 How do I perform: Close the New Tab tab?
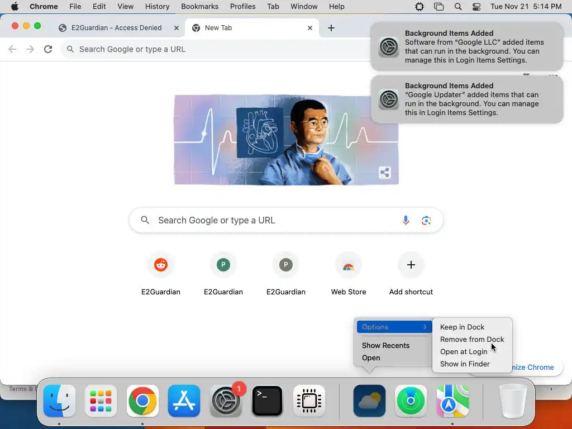310,28
